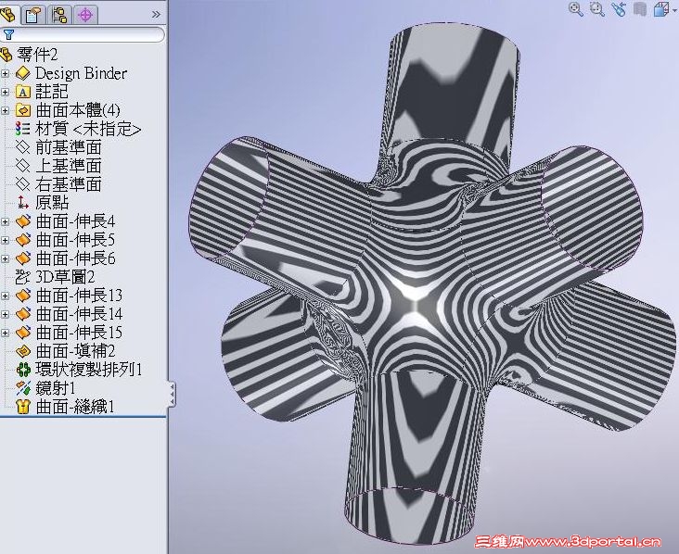Expand the 曲面-伸長15 feature
Viewport: 679px width, 554px height.
tap(6, 333)
